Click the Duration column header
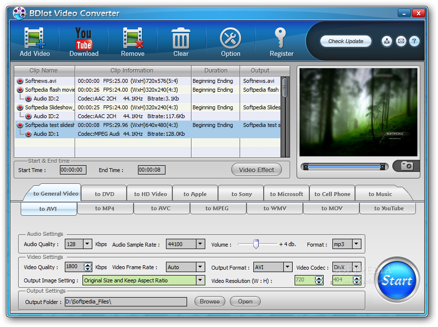The width and height of the screenshot is (438, 327). point(216,71)
